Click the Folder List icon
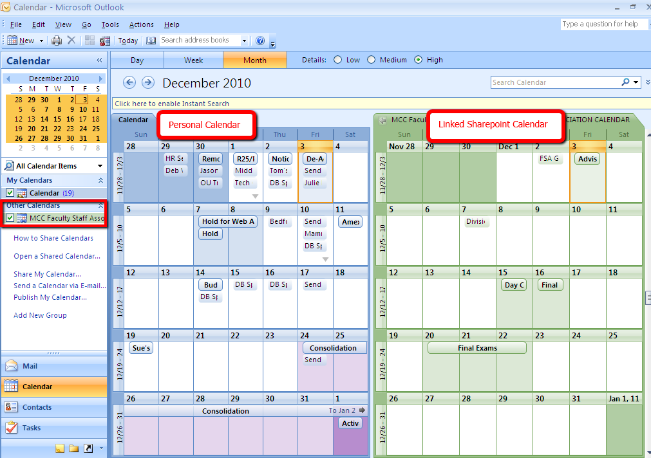Screen dimensions: 651x458 click(x=74, y=448)
